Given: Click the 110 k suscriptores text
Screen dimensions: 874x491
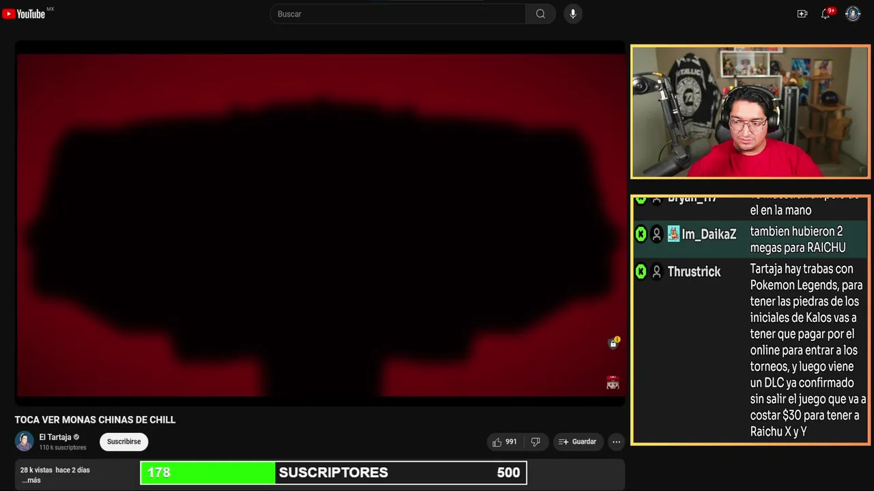Looking at the screenshot, I should pyautogui.click(x=63, y=447).
